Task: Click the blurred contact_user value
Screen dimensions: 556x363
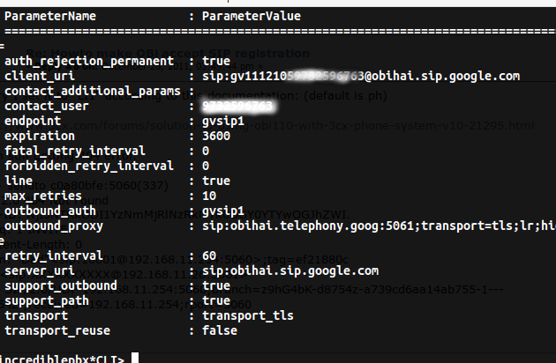Action: [237, 106]
